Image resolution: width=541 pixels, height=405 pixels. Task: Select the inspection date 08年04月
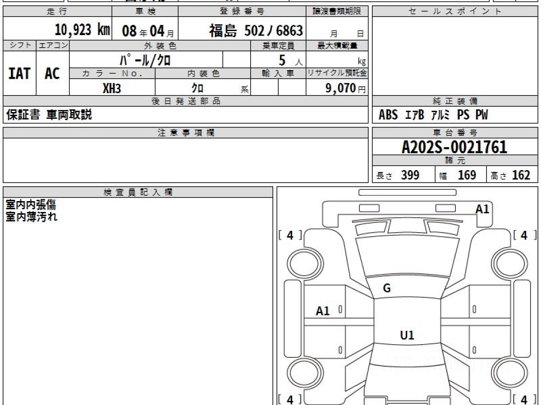tap(148, 31)
